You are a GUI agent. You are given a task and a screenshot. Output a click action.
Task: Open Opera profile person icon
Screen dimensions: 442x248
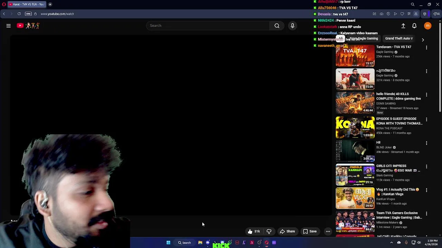pos(416,14)
